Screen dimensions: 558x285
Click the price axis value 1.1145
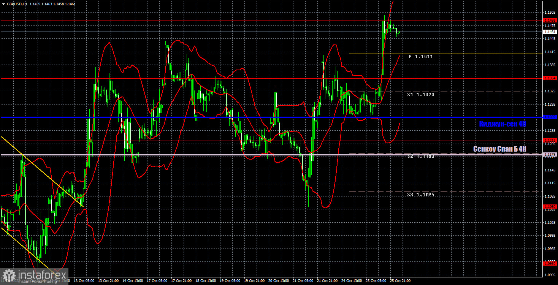[x=550, y=170]
